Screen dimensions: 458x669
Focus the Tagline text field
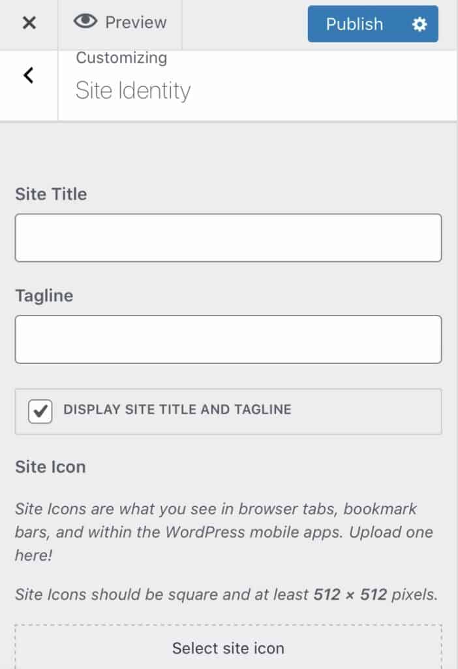click(228, 339)
